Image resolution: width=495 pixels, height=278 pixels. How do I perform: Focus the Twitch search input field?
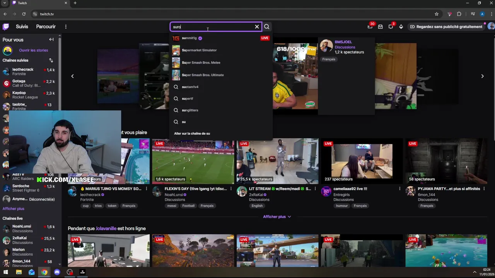pos(212,27)
